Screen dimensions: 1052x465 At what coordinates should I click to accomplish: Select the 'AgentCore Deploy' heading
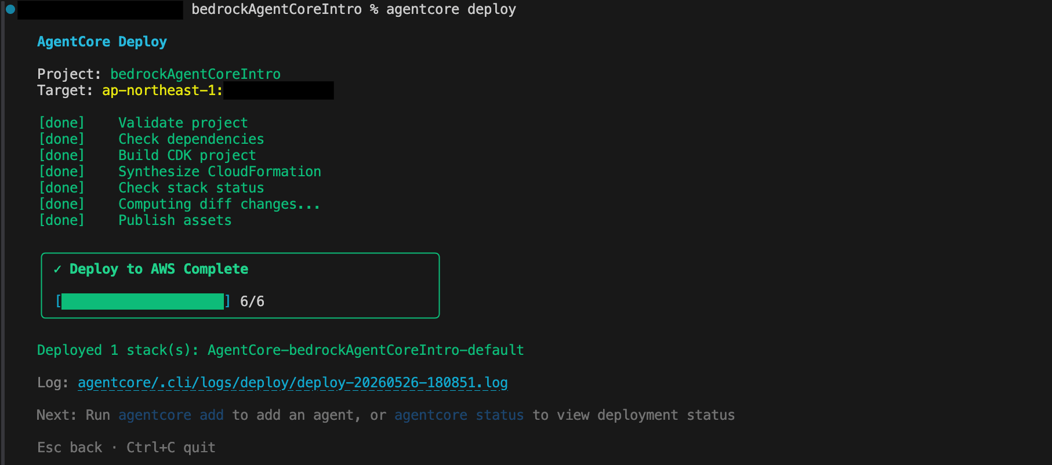click(x=102, y=42)
